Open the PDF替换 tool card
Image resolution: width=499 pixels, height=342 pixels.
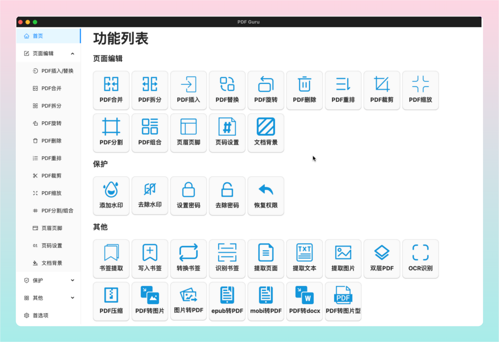pos(227,91)
